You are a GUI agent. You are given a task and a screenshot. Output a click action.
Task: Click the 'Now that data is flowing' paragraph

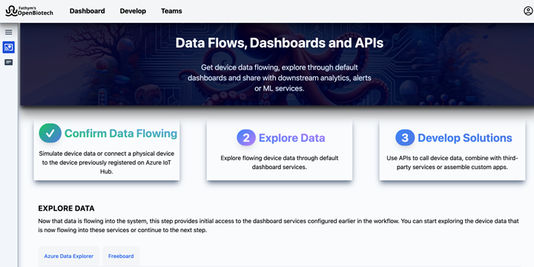point(278,225)
